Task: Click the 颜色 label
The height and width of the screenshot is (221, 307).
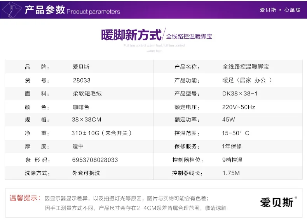Action: click(37, 107)
